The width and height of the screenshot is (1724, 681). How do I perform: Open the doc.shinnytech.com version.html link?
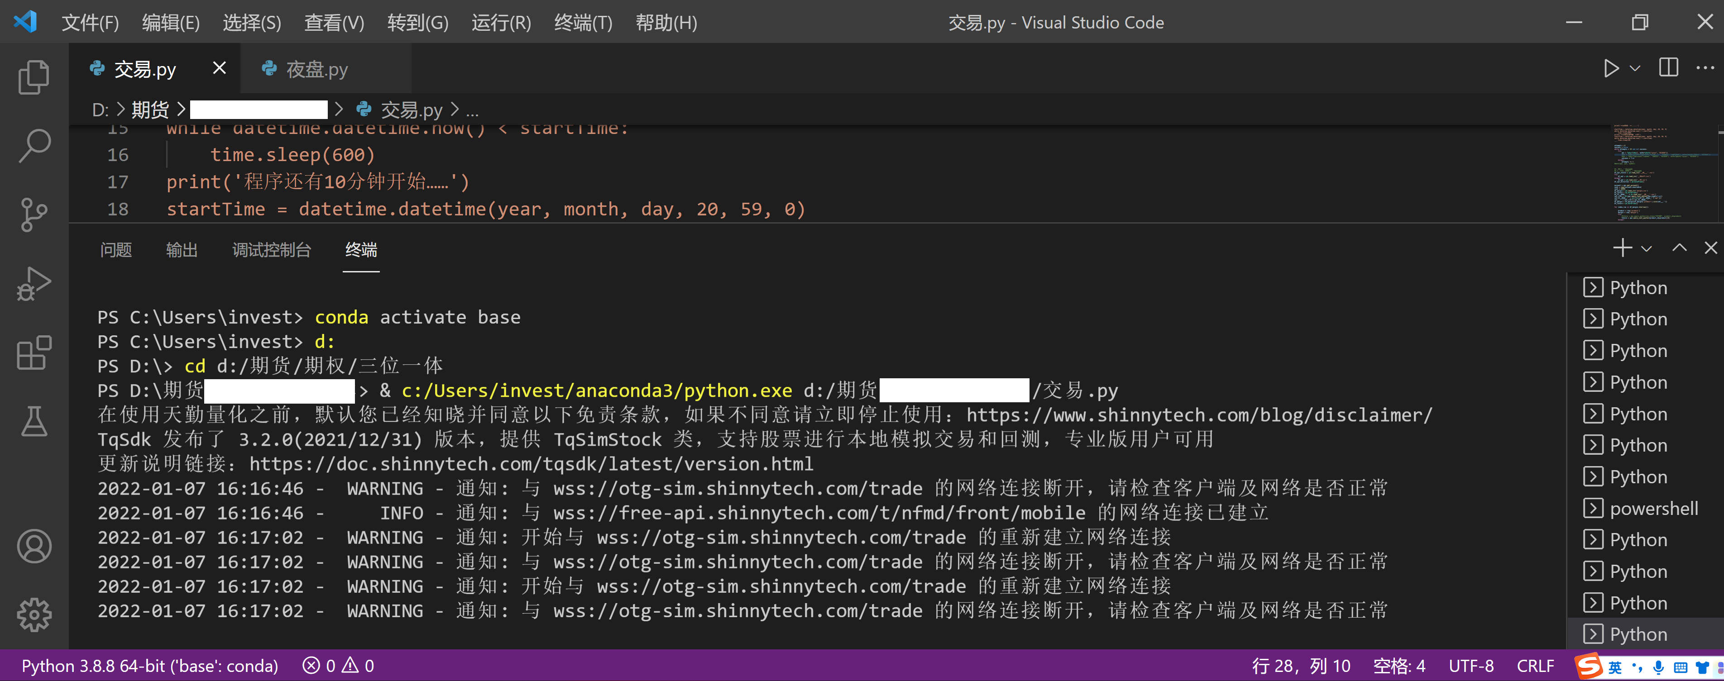[x=531, y=464]
